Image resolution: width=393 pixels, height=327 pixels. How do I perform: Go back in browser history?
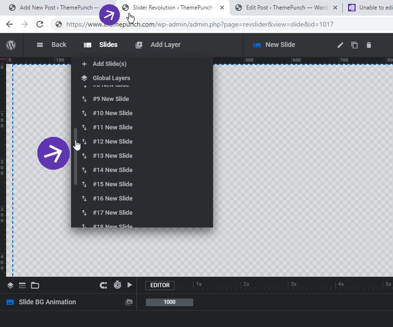point(9,24)
